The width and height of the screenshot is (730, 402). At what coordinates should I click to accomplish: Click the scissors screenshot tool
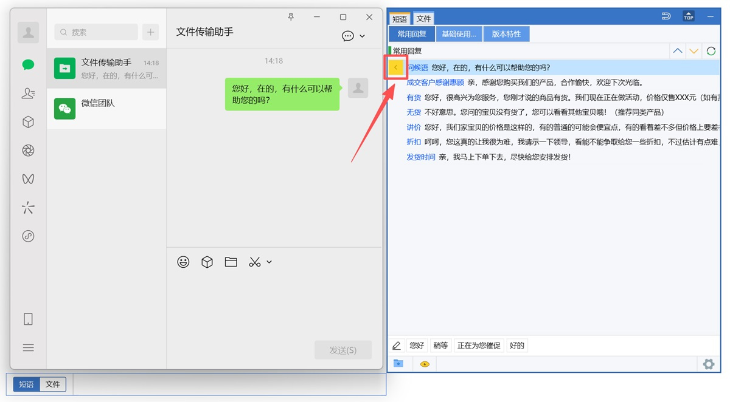(x=254, y=262)
